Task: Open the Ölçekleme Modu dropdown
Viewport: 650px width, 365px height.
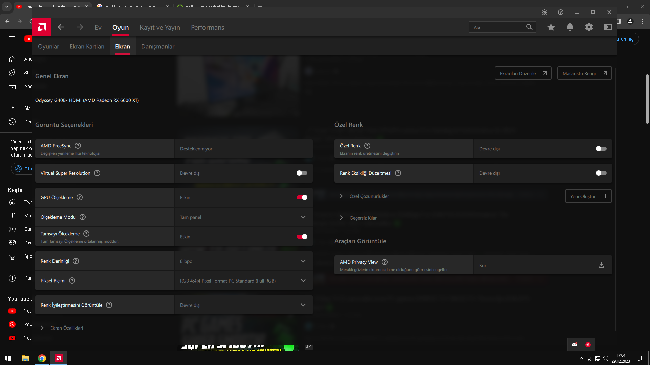Action: (243, 217)
